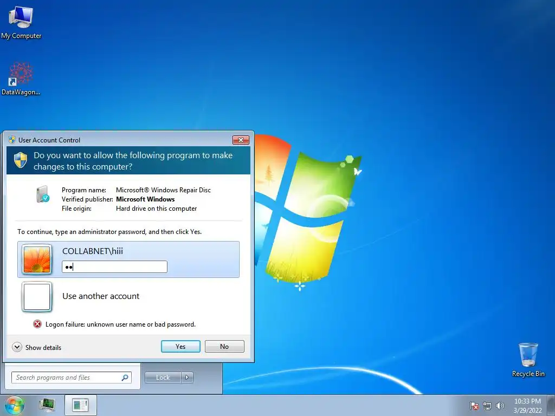Click the Search programs and files box
Screen dimensions: 555x416
click(71, 378)
